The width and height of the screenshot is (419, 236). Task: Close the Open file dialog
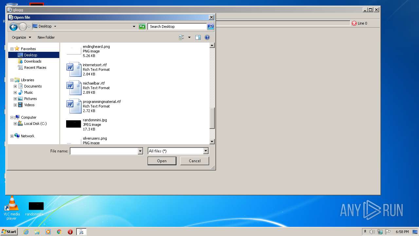tap(211, 17)
